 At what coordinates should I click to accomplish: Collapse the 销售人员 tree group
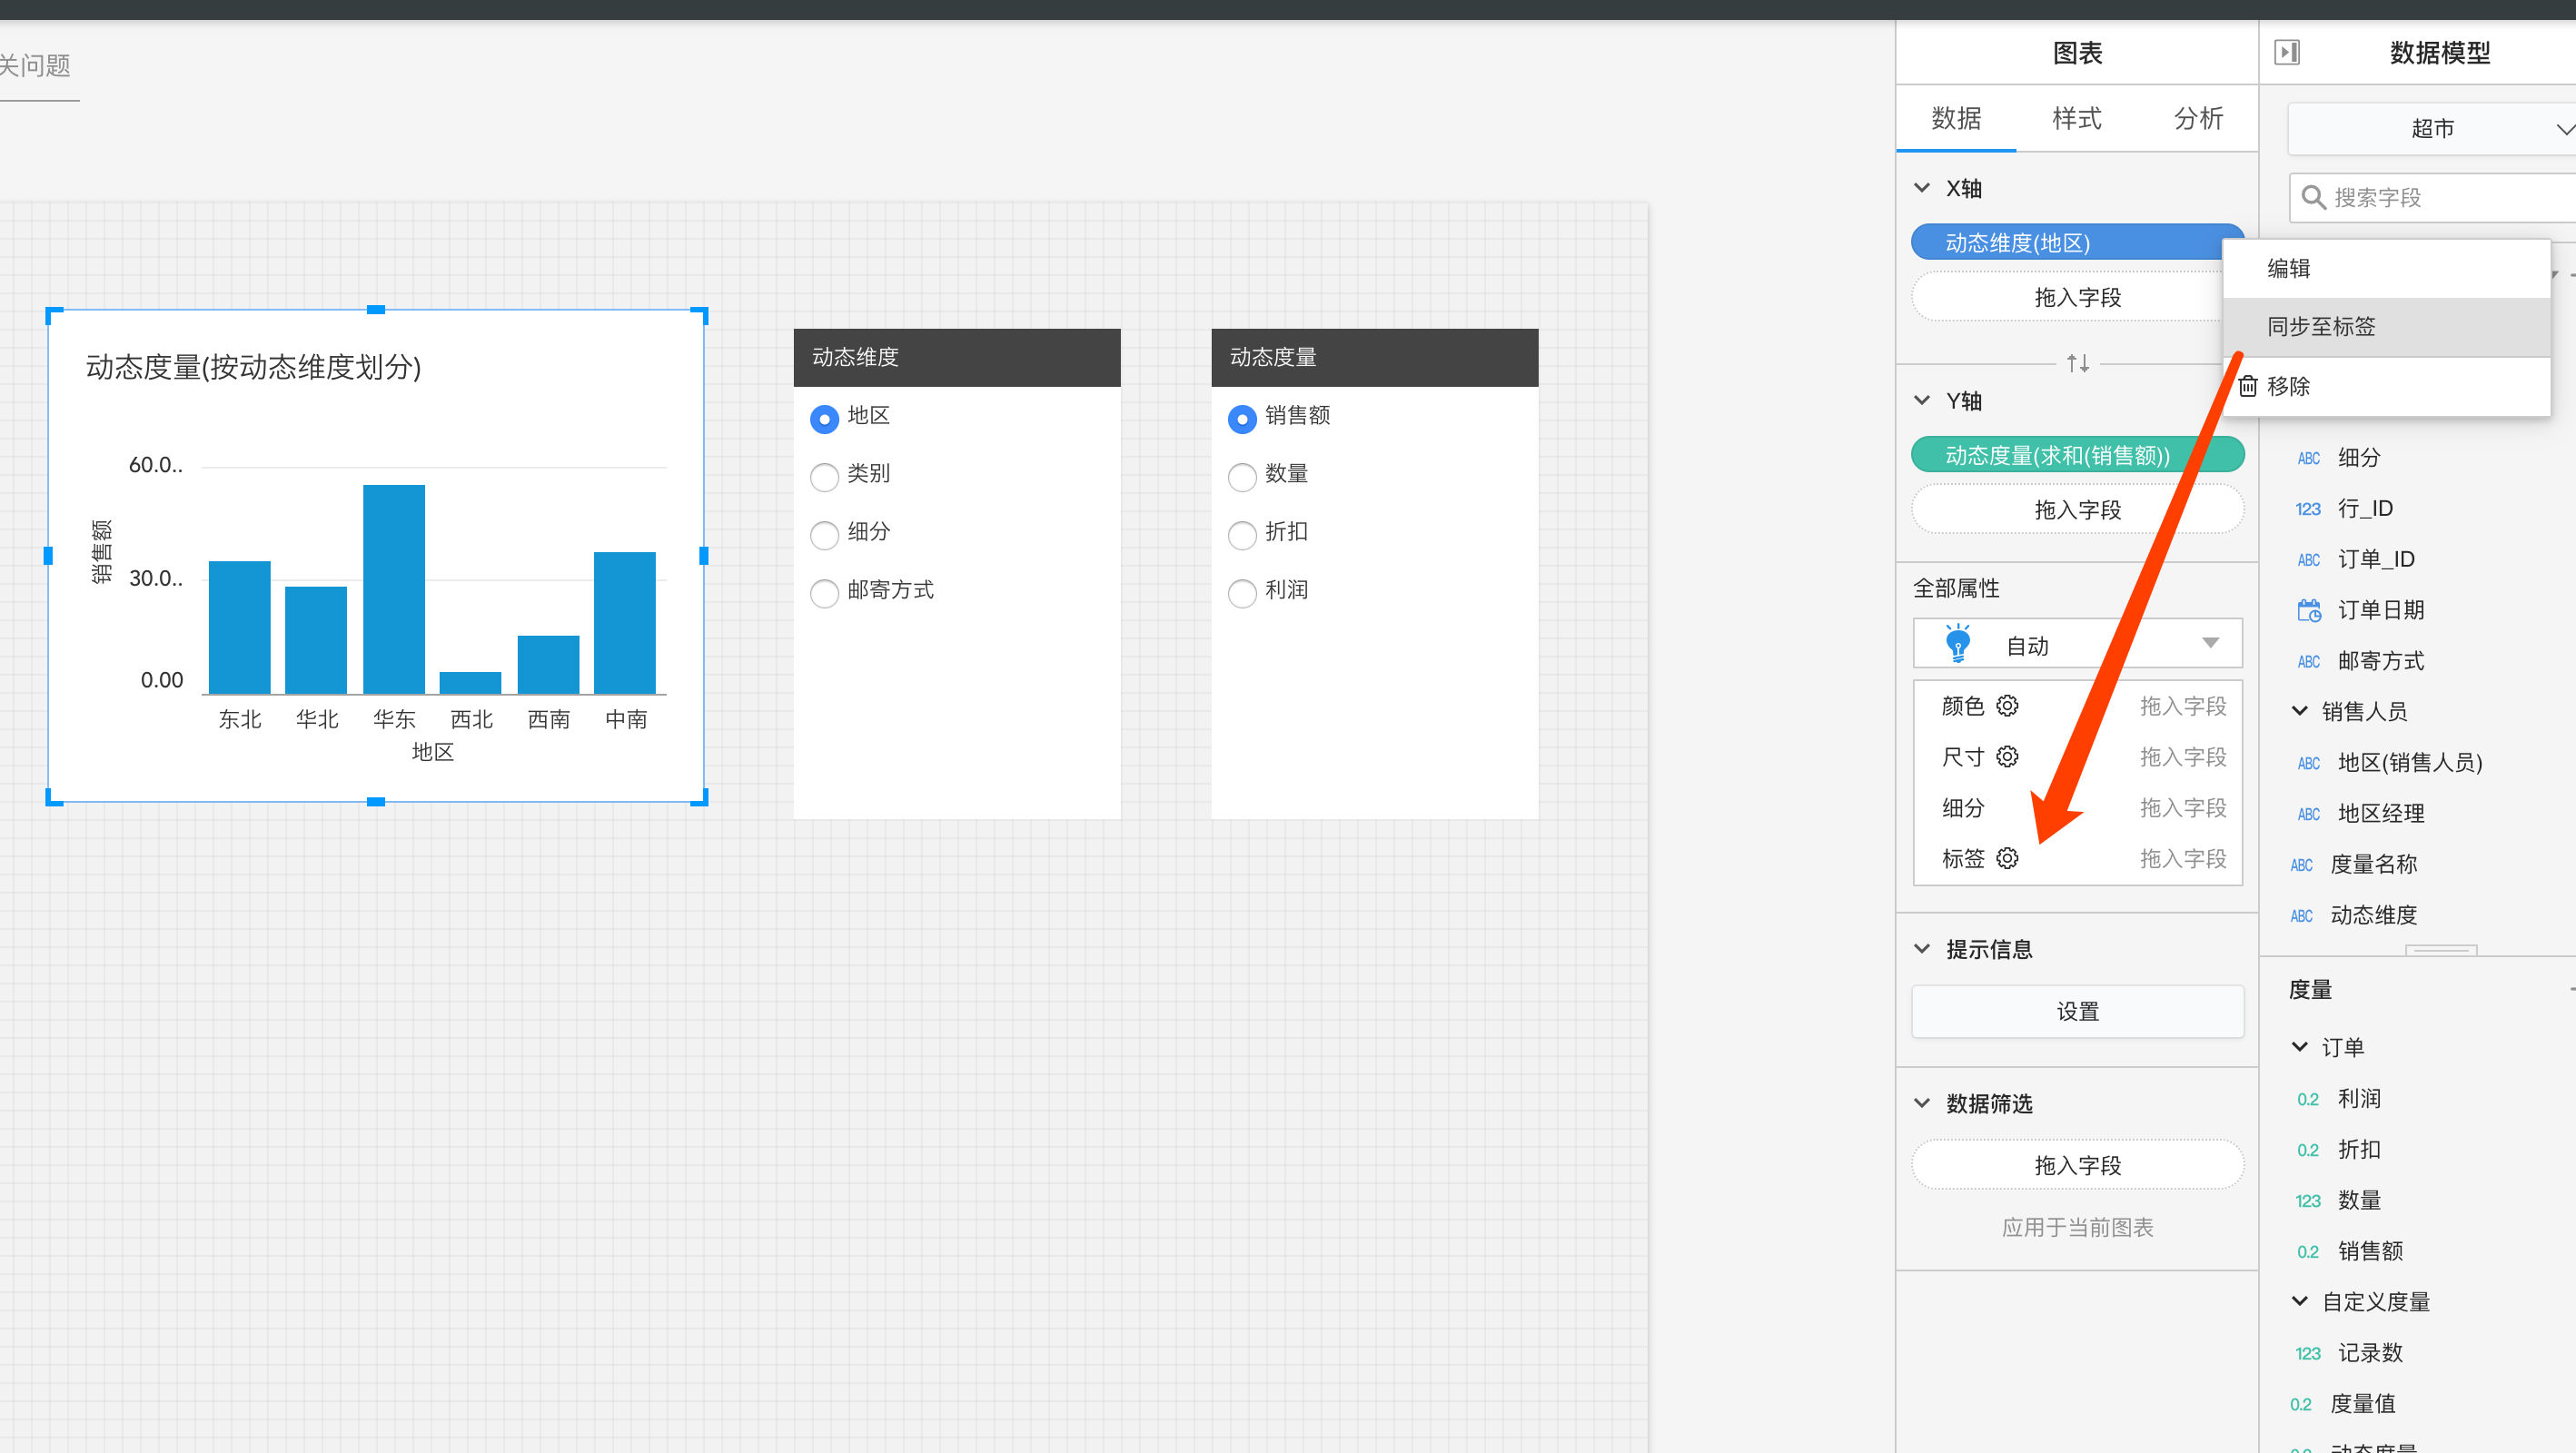point(2300,711)
